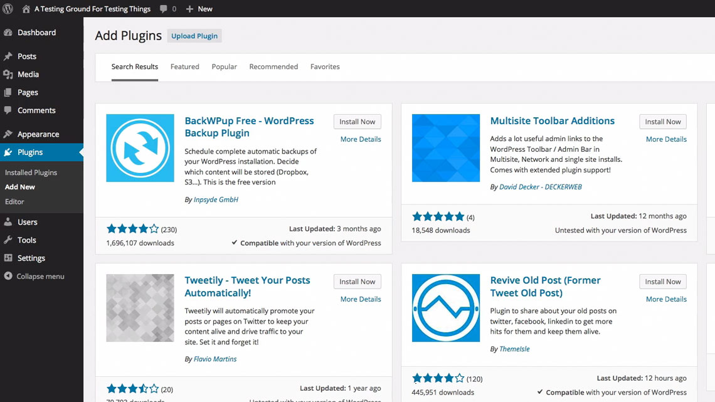Viewport: 715px width, 402px height.
Task: Open BackWPup Free plugin title link
Action: point(249,127)
